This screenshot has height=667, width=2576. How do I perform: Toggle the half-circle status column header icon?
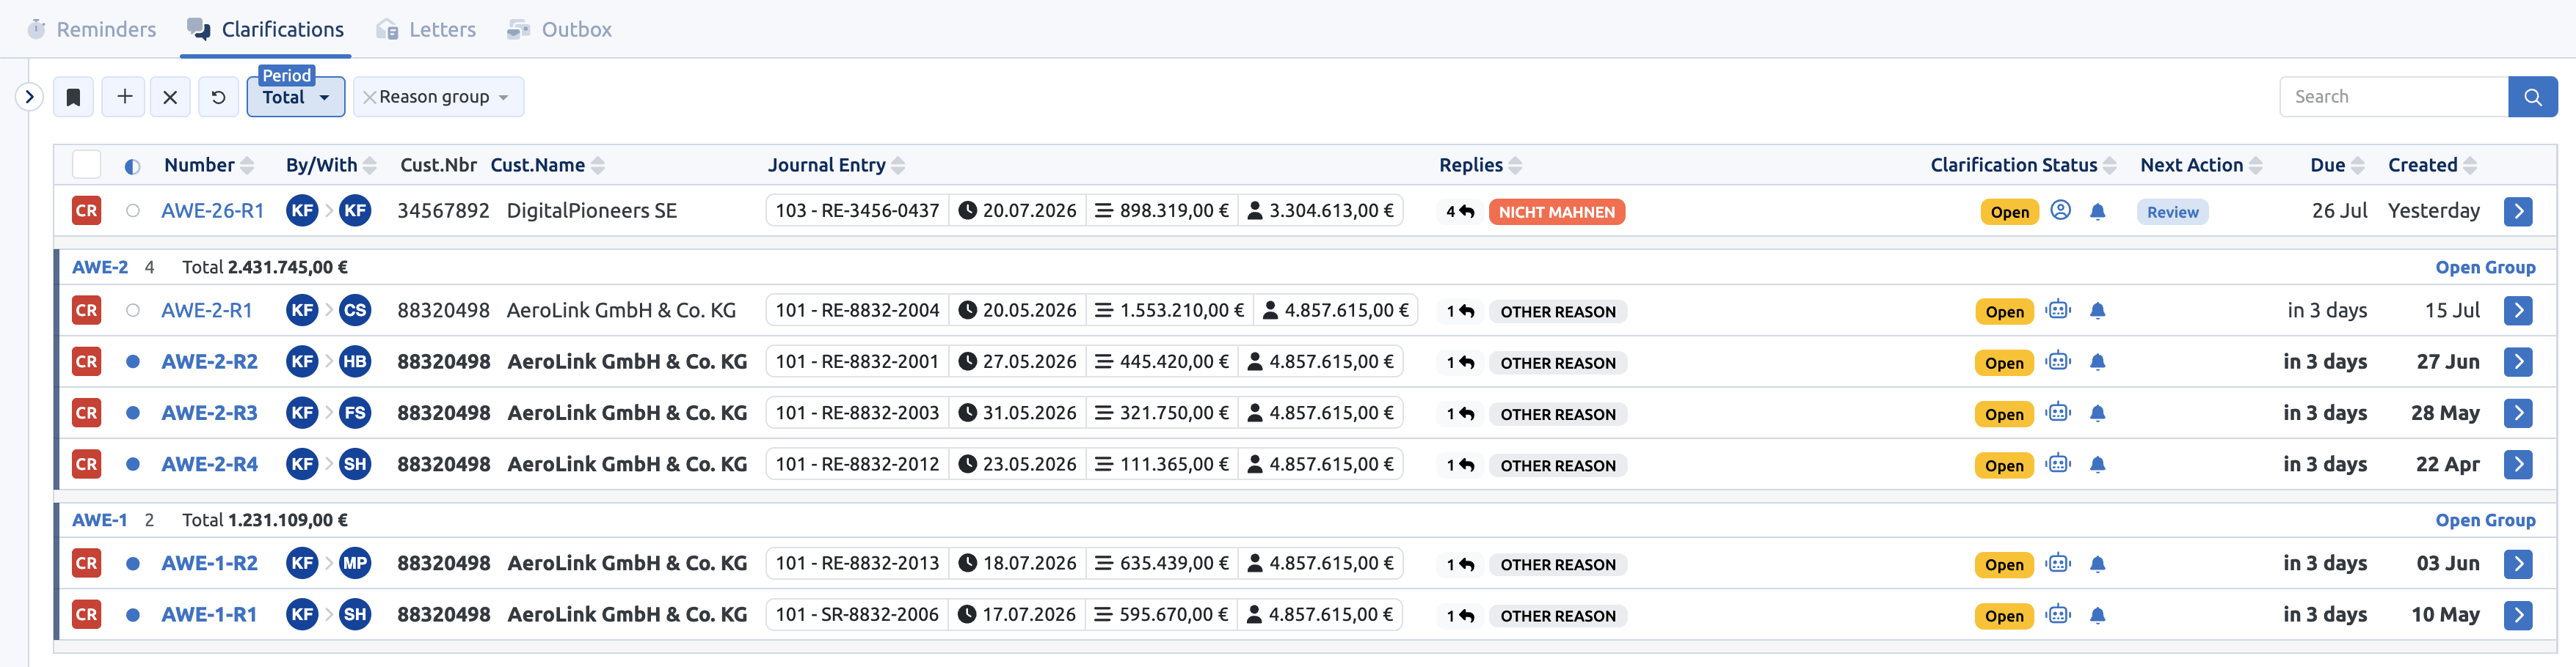coord(132,167)
